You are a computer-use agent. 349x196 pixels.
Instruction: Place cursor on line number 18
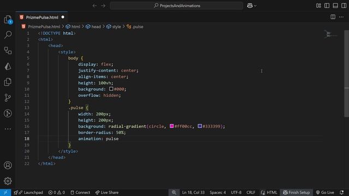point(27,139)
